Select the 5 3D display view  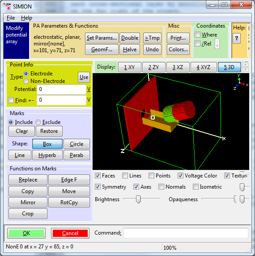click(x=229, y=67)
